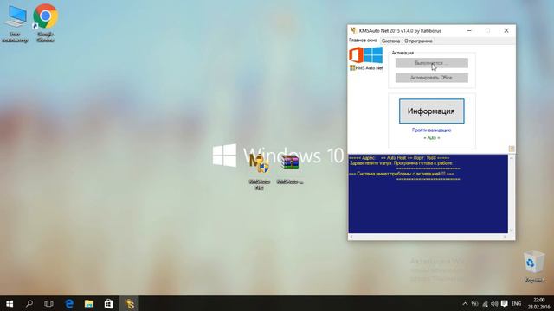Open the Action Center notifications icon
This screenshot has width=554, height=311.
[505, 303]
